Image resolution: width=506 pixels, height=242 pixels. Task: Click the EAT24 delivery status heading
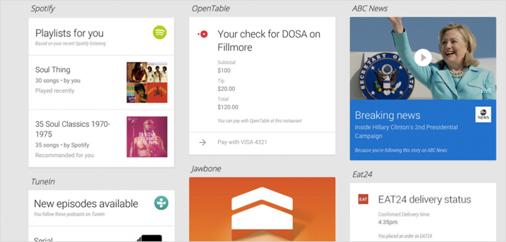pyautogui.click(x=424, y=200)
